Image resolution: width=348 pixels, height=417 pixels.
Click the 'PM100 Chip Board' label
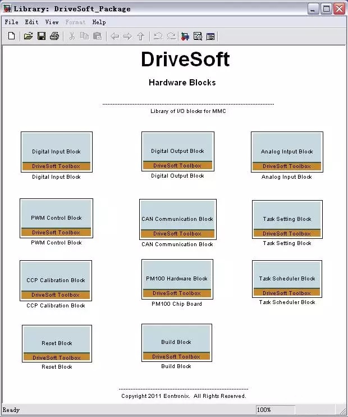(177, 303)
